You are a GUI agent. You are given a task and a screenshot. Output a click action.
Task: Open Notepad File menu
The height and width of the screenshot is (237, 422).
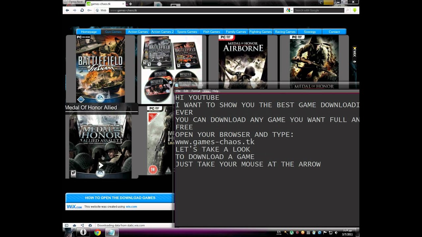tap(178, 91)
